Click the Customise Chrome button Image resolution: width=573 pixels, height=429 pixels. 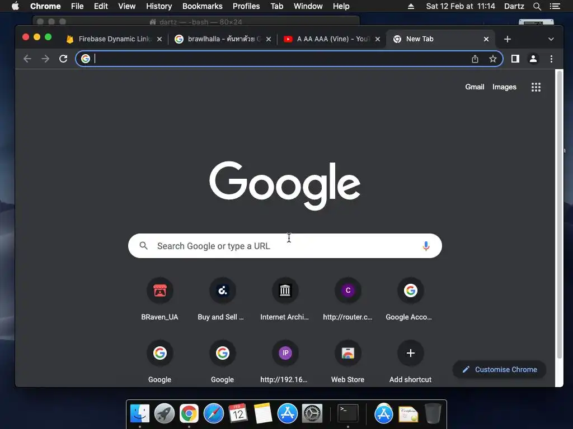click(x=499, y=370)
